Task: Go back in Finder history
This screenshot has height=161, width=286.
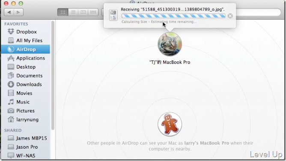Action: (x=9, y=12)
